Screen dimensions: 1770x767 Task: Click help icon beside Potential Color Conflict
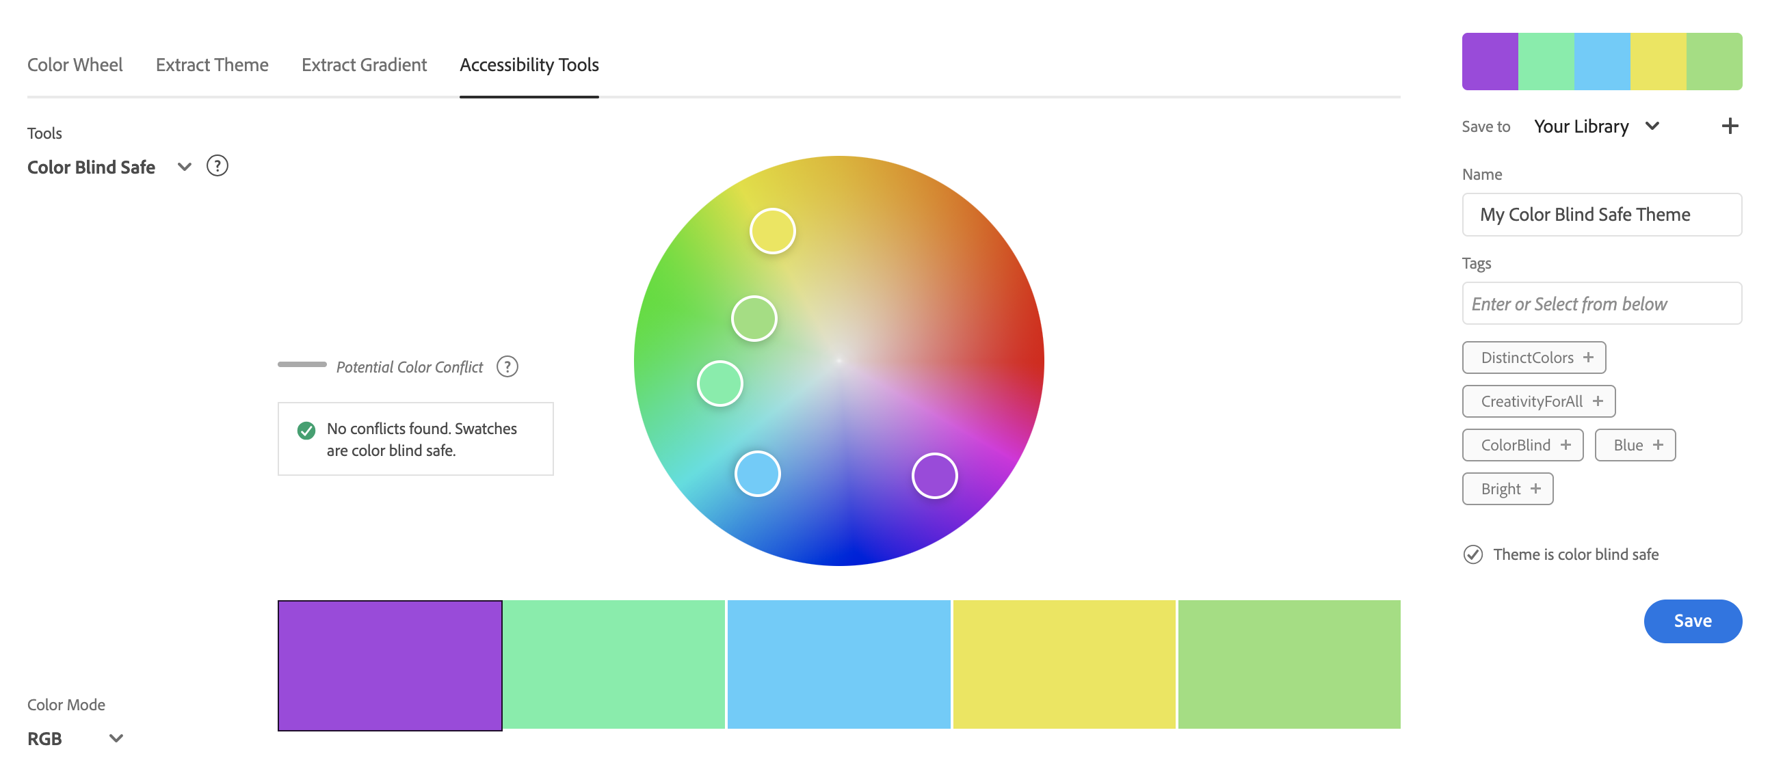click(x=507, y=366)
